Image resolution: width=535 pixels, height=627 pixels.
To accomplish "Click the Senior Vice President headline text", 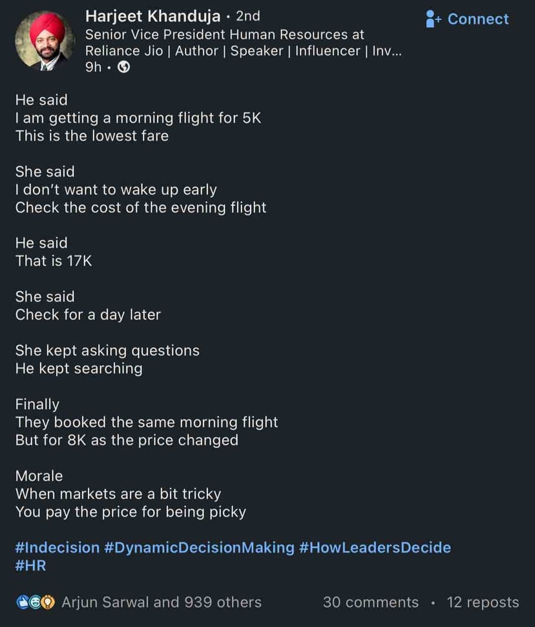I will click(224, 34).
